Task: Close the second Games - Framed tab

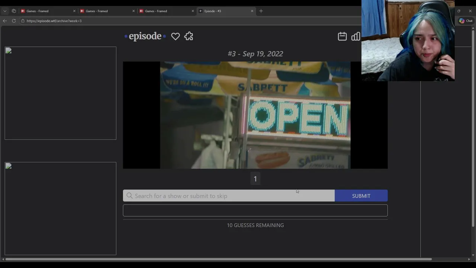Action: click(134, 11)
